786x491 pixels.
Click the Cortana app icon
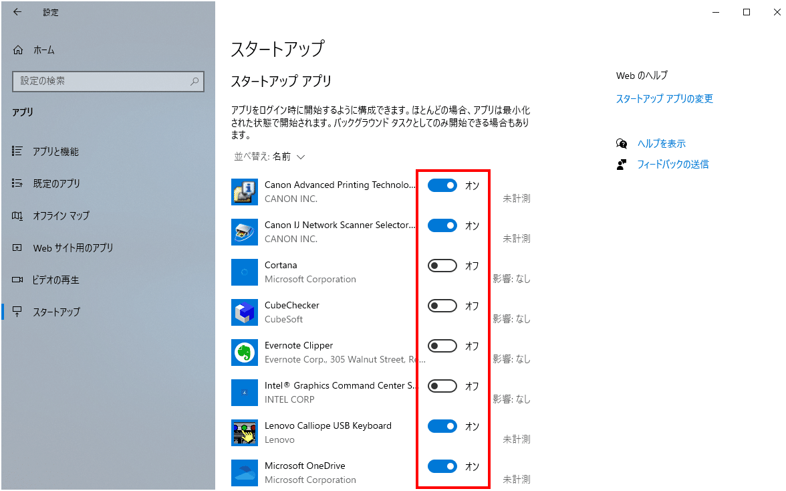tap(245, 272)
